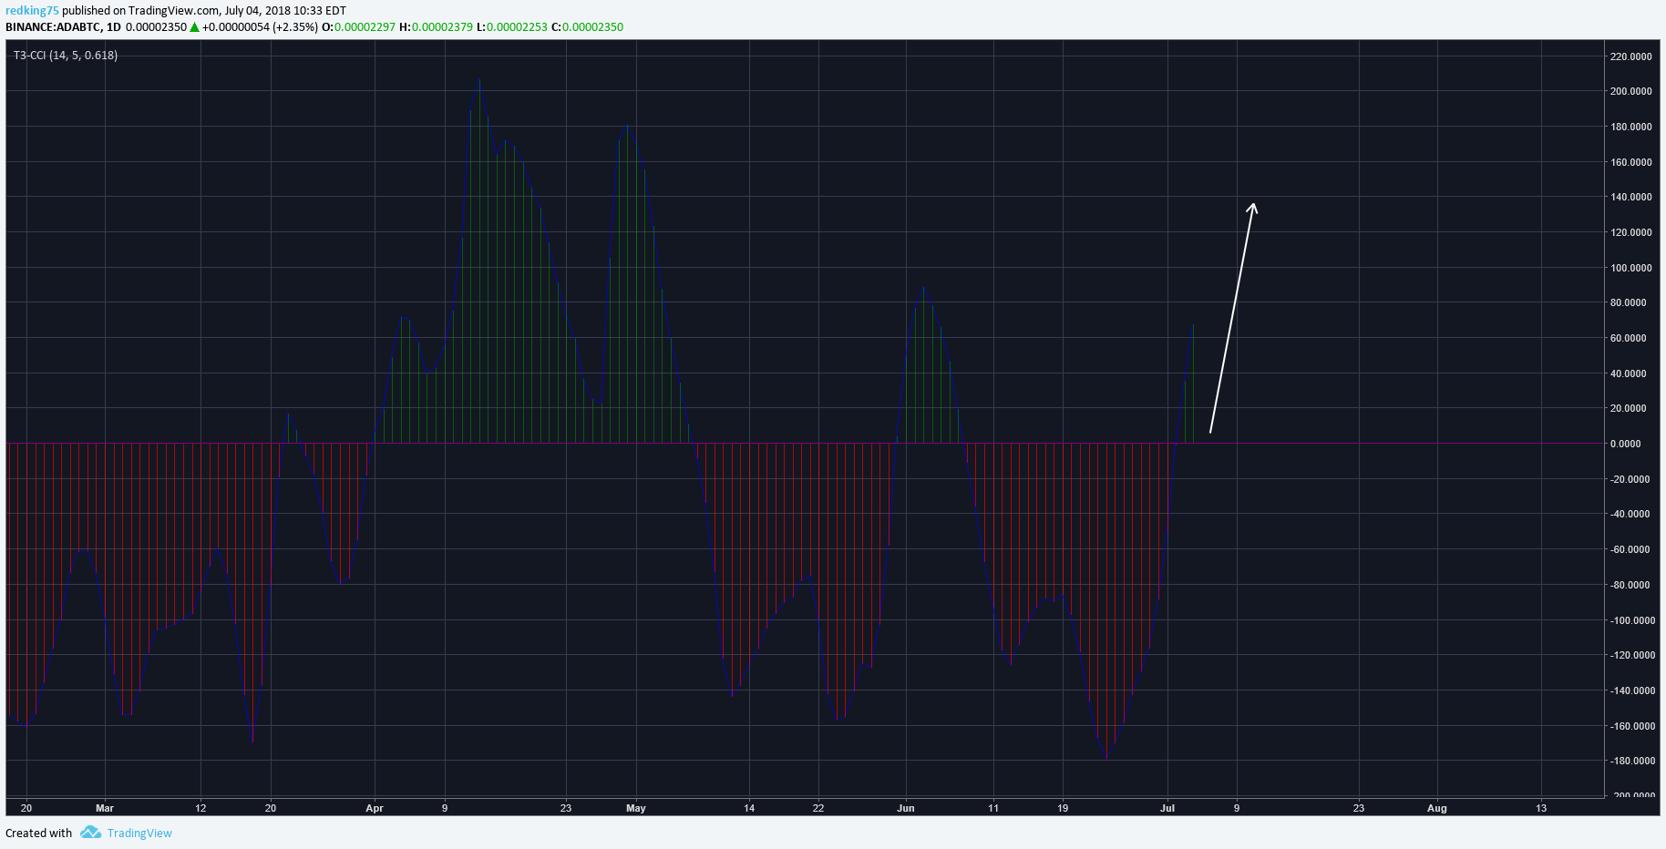Click the TradingView cloud logo icon
The height and width of the screenshot is (849, 1666).
pos(90,832)
